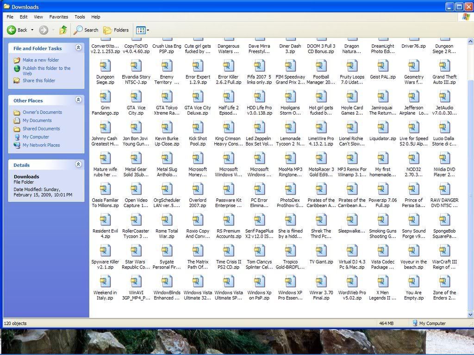The image size is (474, 355).
Task: Select the Half Life 2 Episode zip icon
Action: 229,97
